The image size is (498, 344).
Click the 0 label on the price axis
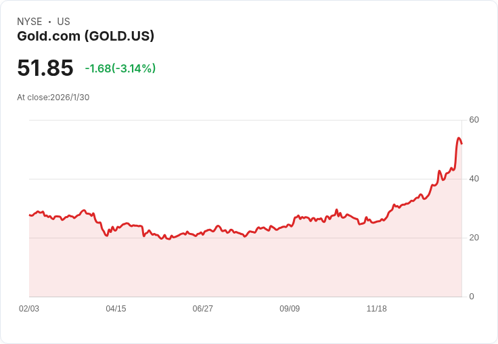click(472, 297)
